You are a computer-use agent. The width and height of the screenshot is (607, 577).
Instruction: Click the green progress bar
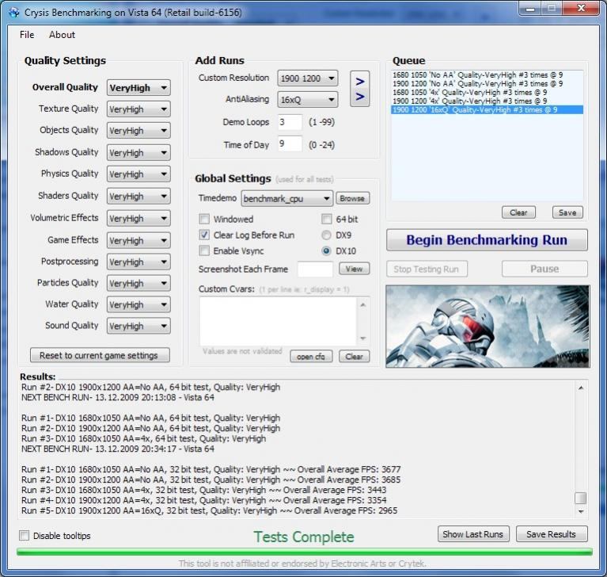click(x=304, y=552)
